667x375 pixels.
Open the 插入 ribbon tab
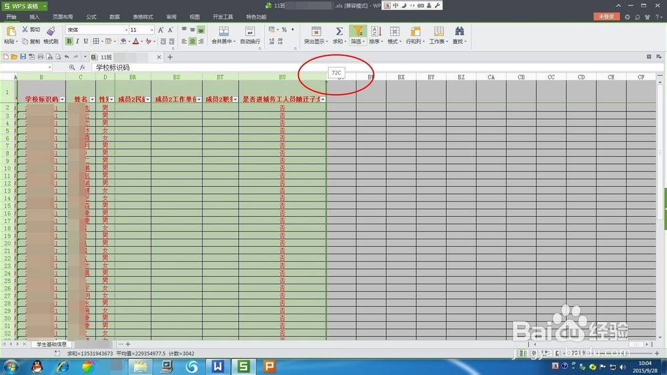(x=35, y=17)
